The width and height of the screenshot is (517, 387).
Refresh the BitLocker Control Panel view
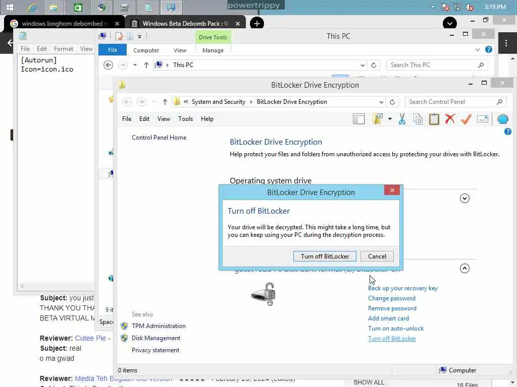coord(392,102)
